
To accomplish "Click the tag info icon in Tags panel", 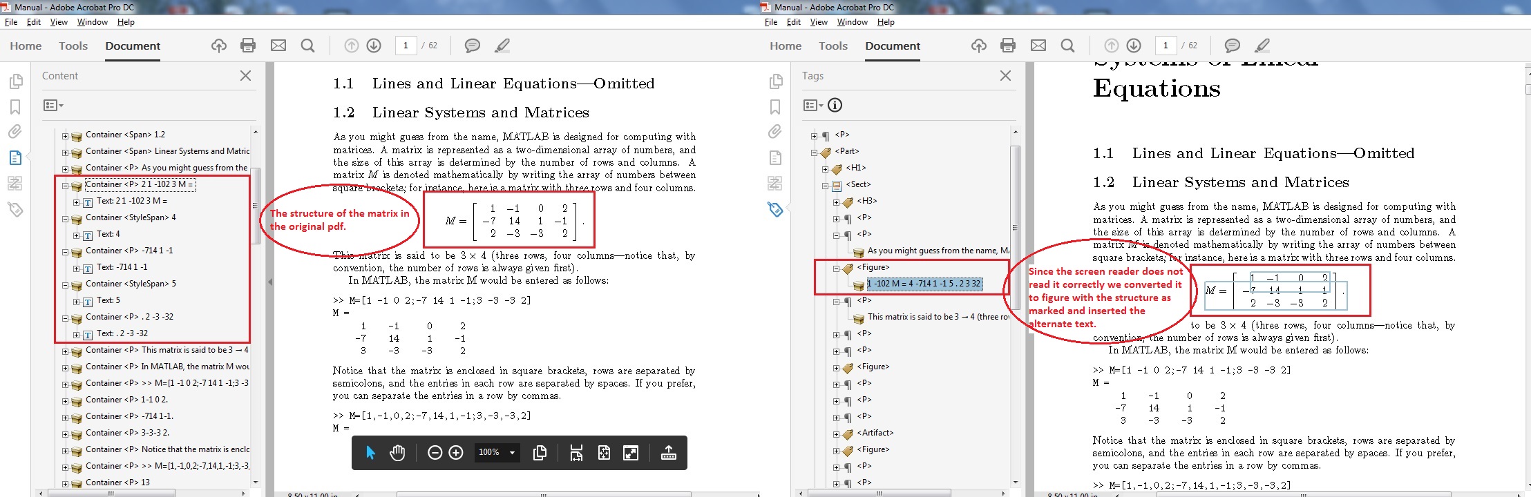I will click(835, 105).
